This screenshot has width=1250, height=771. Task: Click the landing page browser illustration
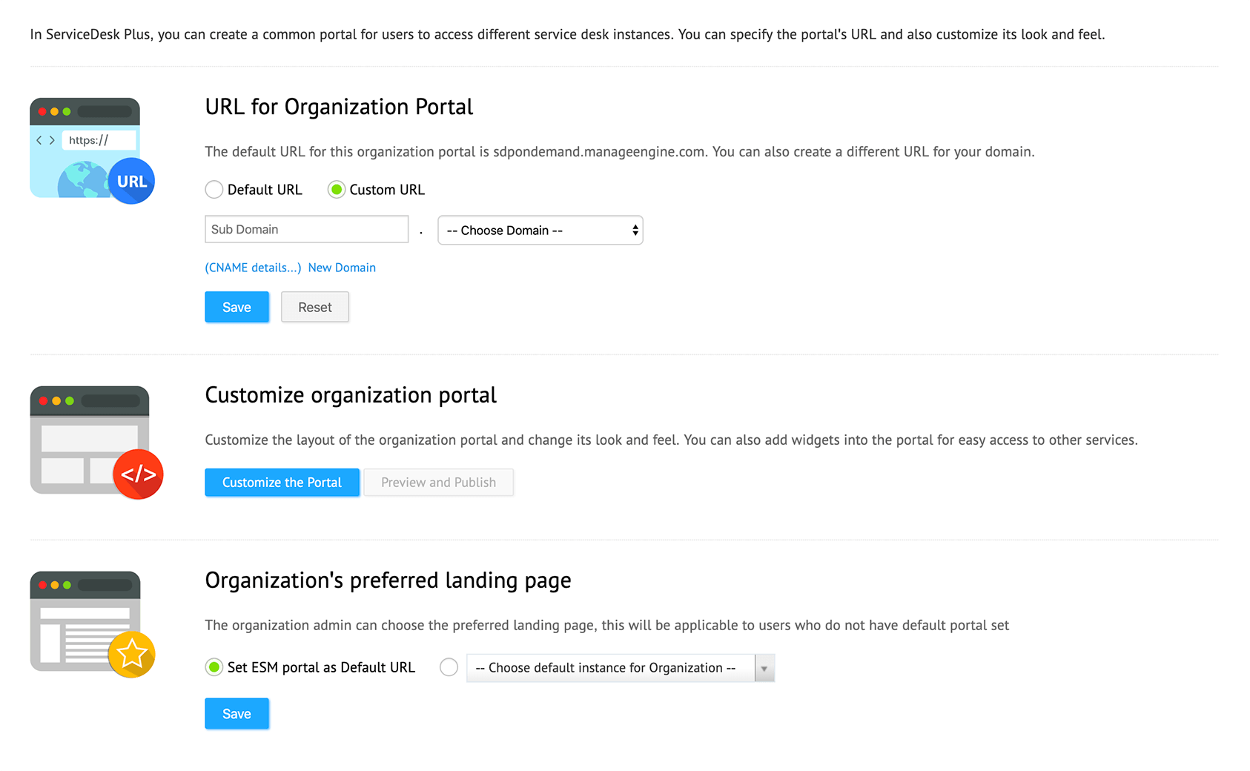tap(85, 621)
